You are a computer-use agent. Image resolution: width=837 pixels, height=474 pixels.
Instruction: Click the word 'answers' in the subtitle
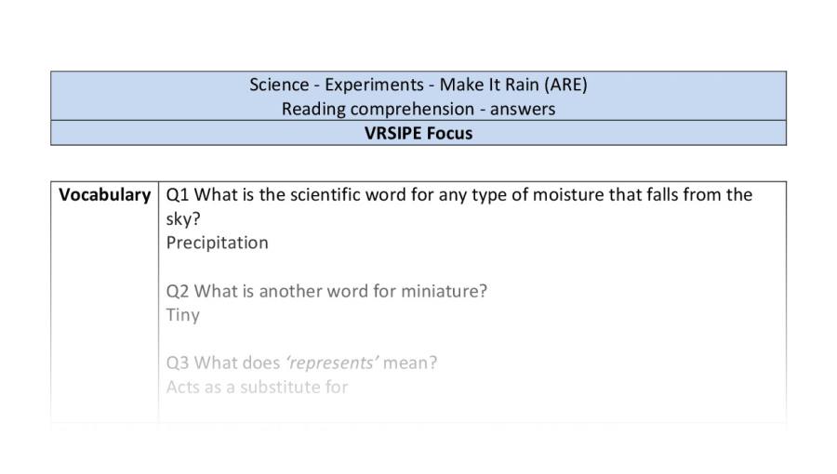523,110
